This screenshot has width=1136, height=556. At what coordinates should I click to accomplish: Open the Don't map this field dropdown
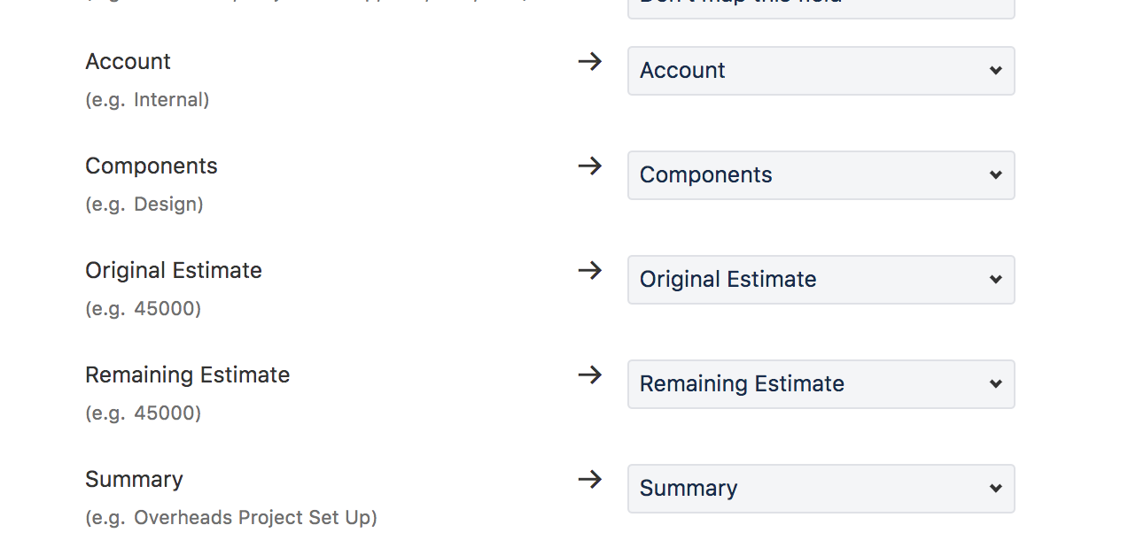821,4
